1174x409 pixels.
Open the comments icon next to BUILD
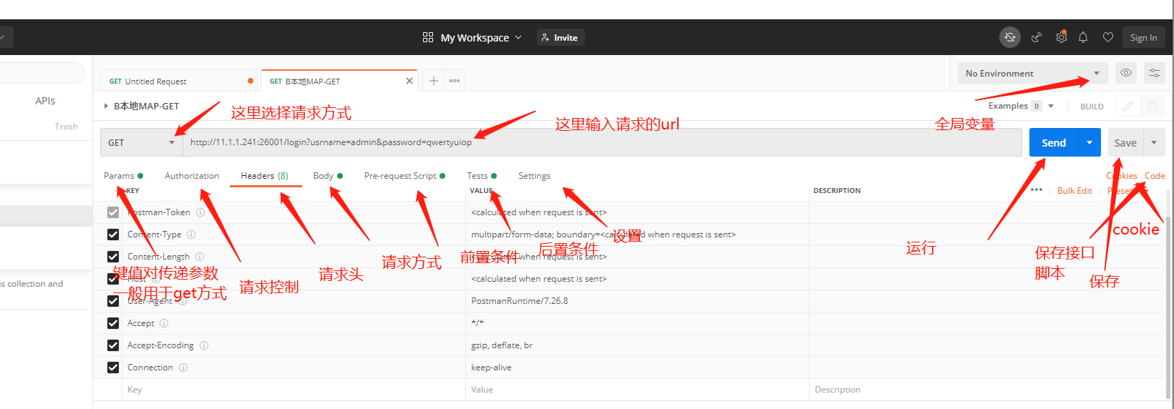1152,106
